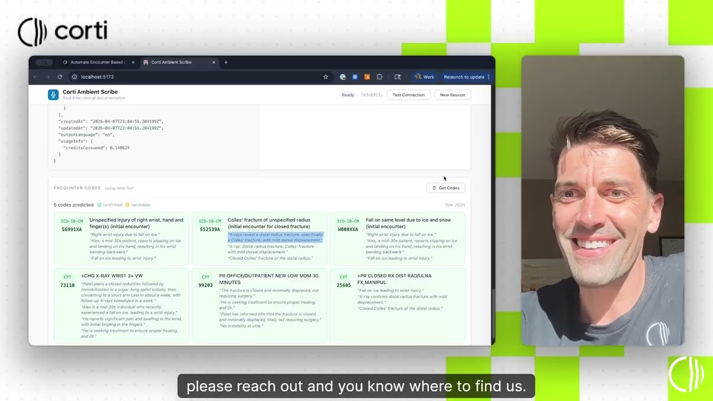The height and width of the screenshot is (401, 713).
Task: Start a New Session
Action: click(452, 95)
